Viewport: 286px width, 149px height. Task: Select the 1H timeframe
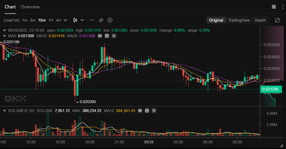tap(51, 20)
